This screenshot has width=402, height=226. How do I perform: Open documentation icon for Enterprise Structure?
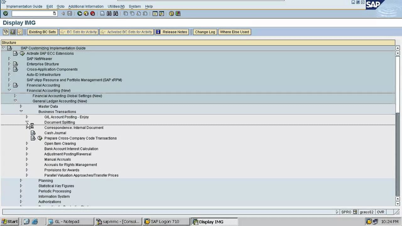(x=15, y=64)
